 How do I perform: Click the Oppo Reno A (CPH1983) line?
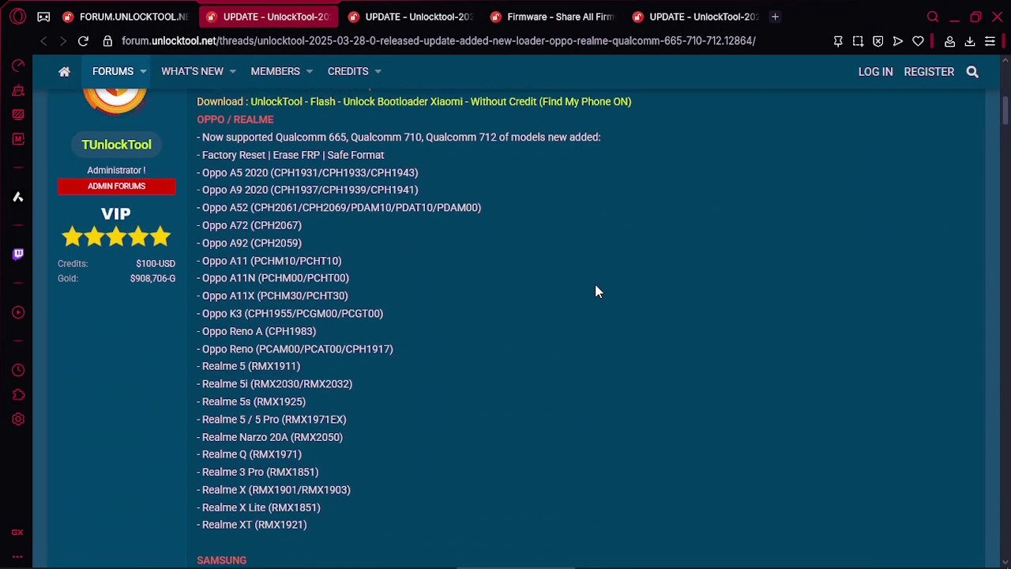click(256, 331)
